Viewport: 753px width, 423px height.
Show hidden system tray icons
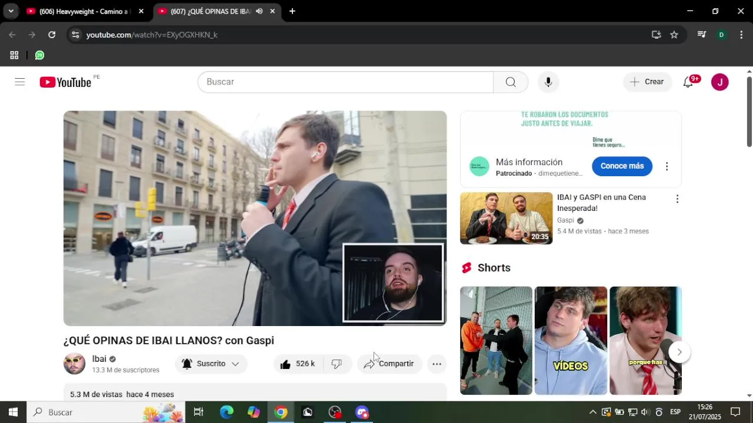[592, 412]
